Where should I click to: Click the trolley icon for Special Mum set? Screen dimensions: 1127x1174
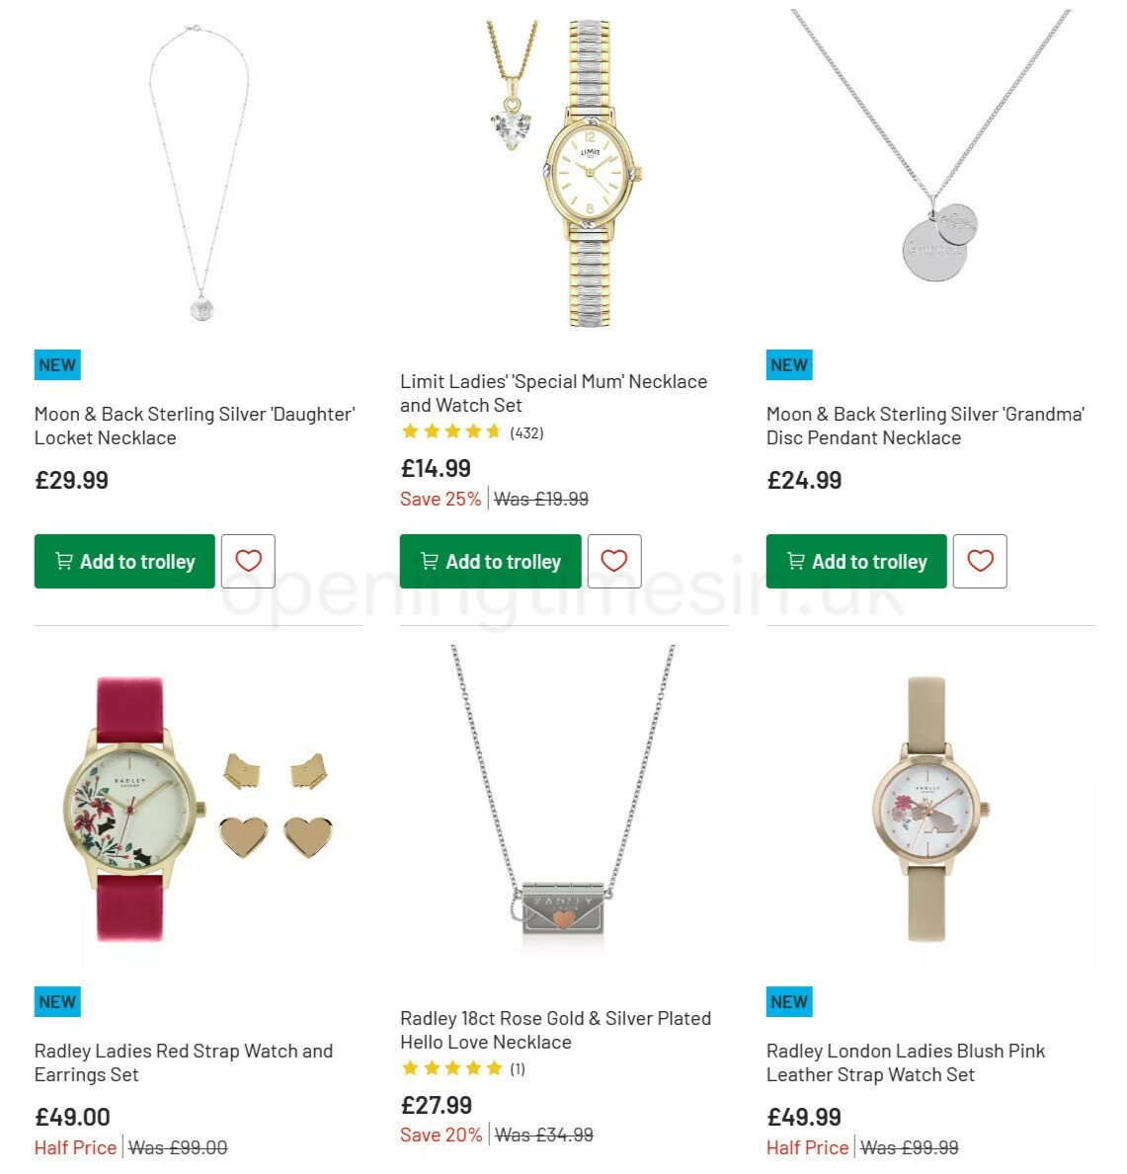click(428, 561)
